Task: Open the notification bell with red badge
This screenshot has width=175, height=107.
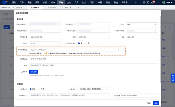Action: click(x=152, y=2)
